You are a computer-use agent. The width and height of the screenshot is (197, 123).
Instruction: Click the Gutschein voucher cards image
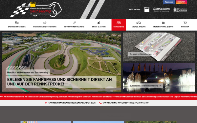[x=159, y=47]
